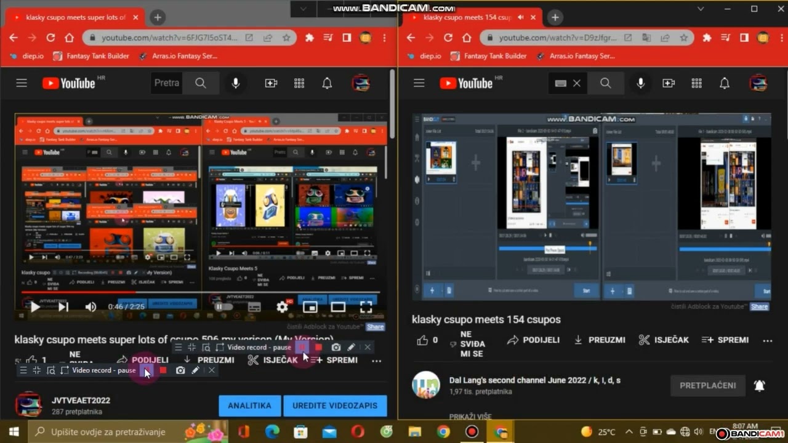This screenshot has height=443, width=788.
Task: Click fullscreen rectangle mode on lower Bandicam bar
Action: tap(65, 370)
